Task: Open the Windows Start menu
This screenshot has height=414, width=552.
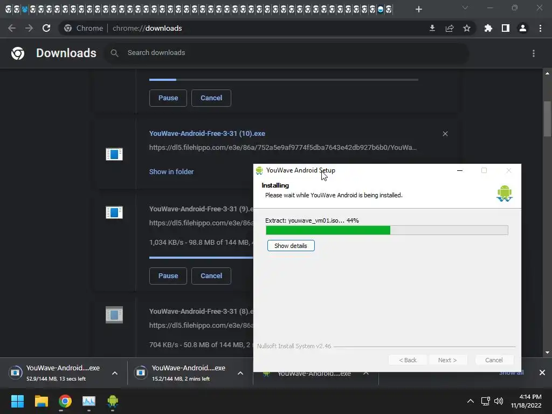Action: pyautogui.click(x=17, y=401)
